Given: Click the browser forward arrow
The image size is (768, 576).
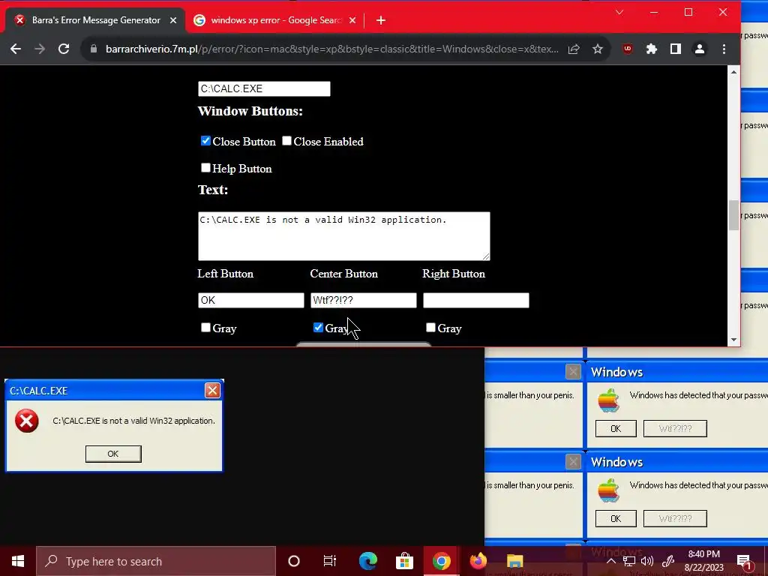Looking at the screenshot, I should pyautogui.click(x=40, y=49).
